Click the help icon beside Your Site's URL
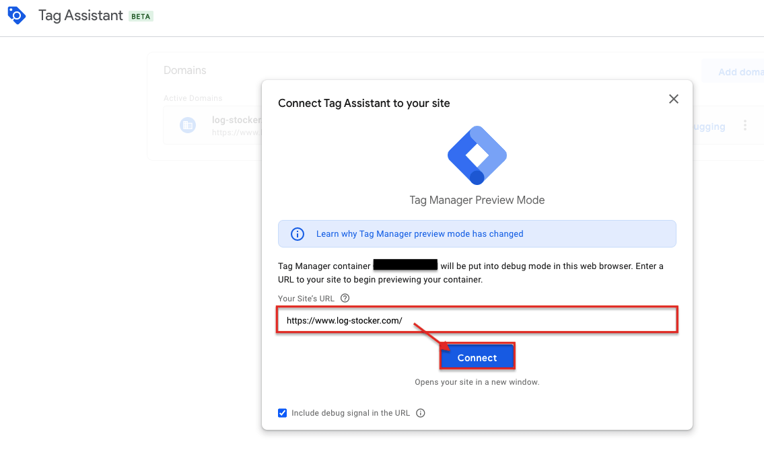Viewport: 764px width, 450px height. coord(345,298)
